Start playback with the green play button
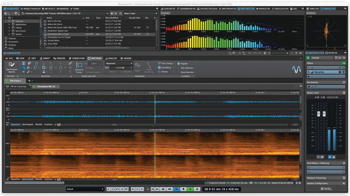This screenshot has height=196, width=350. click(190, 189)
